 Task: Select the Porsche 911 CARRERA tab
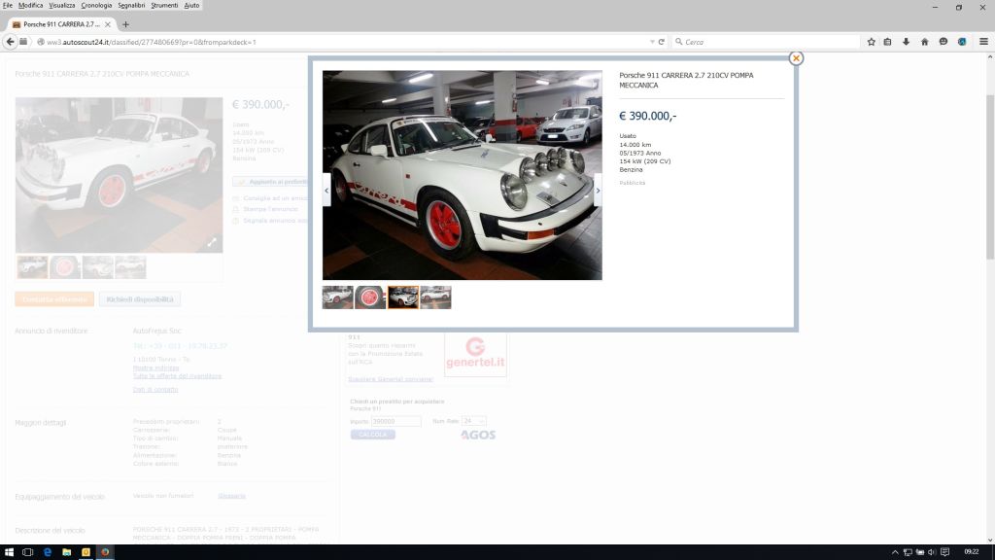tap(61, 24)
